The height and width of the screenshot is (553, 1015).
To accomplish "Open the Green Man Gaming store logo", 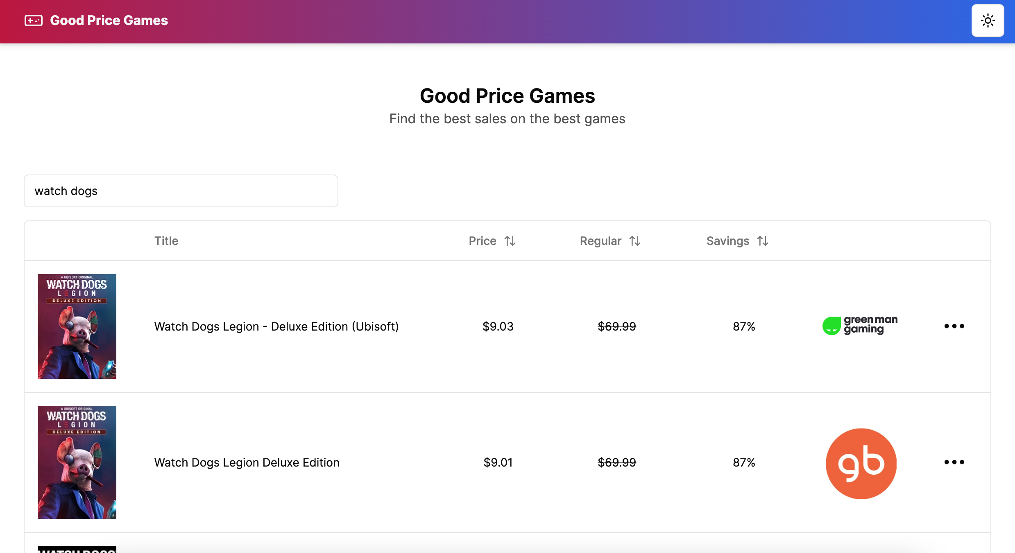I will pyautogui.click(x=860, y=326).
